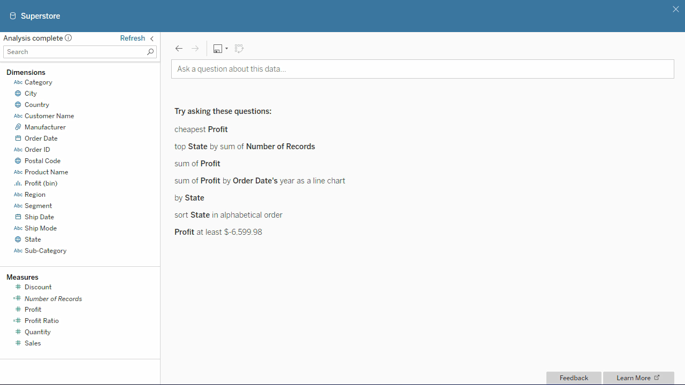
Task: Click the magnifier icon in Search box
Action: tap(150, 52)
